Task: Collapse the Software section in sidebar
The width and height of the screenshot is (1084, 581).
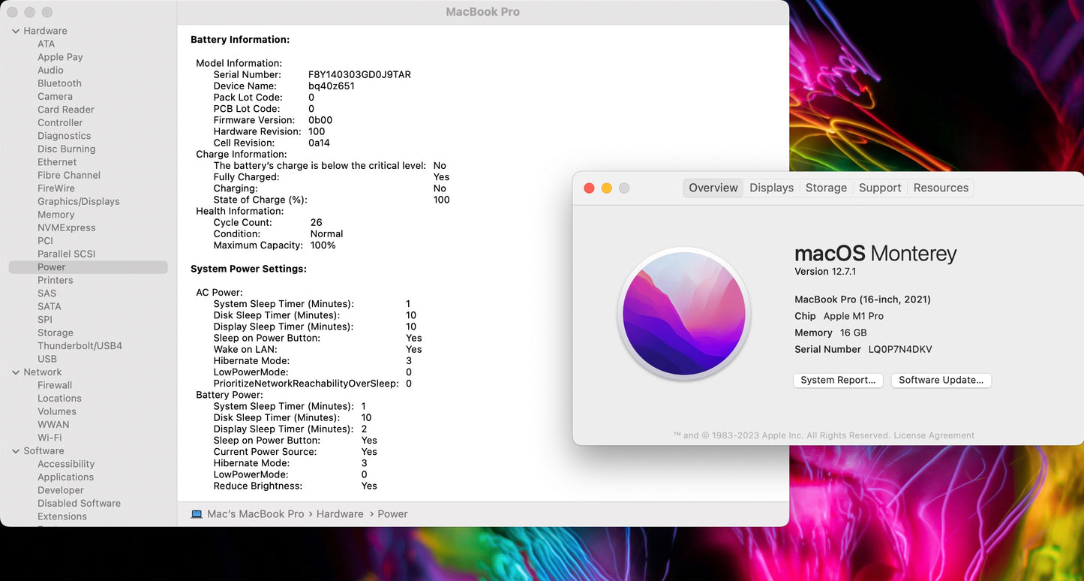Action: point(16,451)
